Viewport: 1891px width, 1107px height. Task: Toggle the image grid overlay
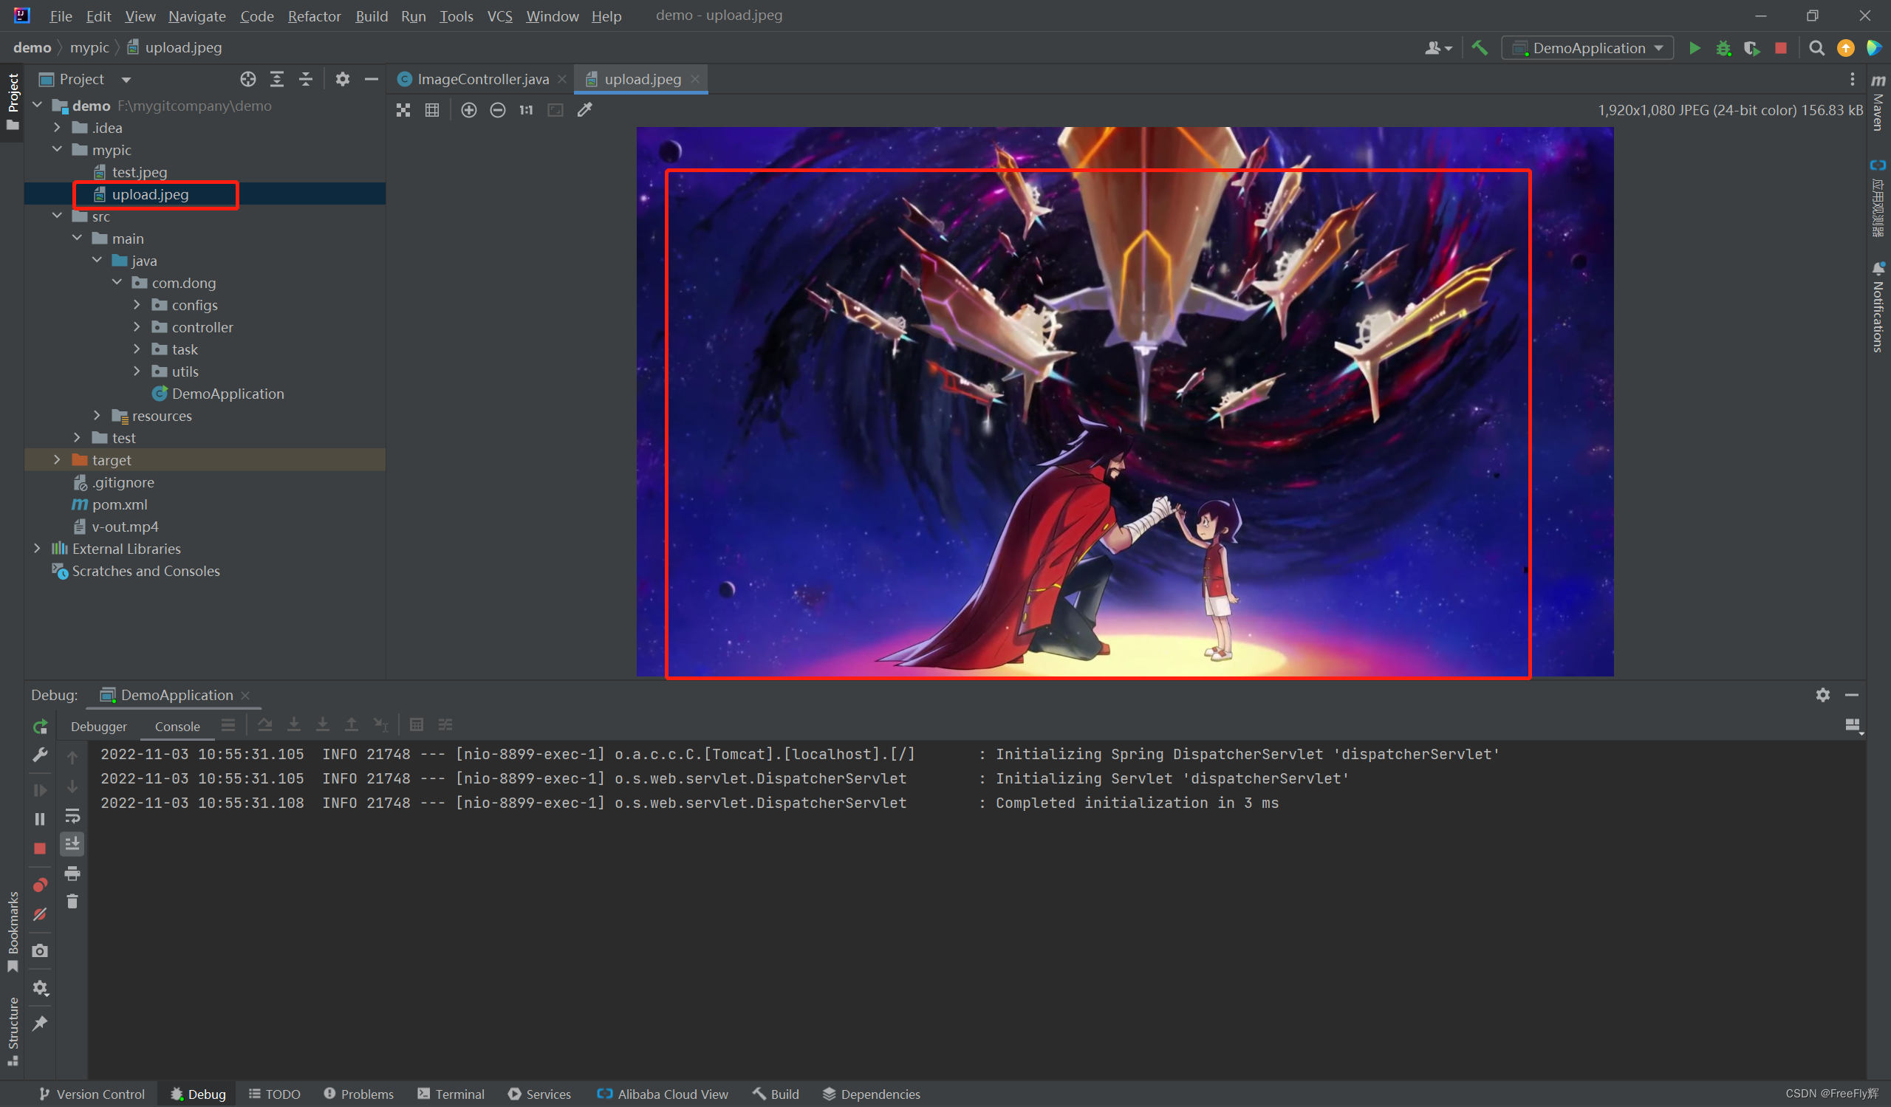coord(432,109)
